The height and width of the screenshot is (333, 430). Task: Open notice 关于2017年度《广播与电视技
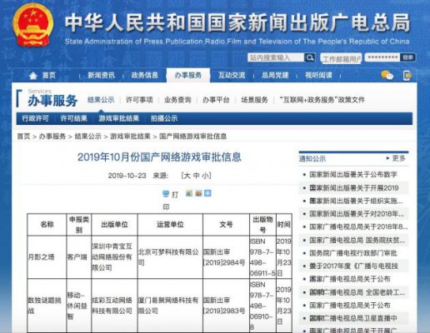click(x=354, y=266)
